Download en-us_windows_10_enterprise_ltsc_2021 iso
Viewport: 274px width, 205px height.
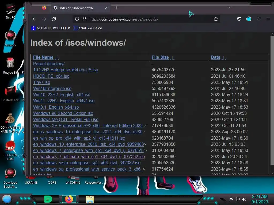[88, 132]
